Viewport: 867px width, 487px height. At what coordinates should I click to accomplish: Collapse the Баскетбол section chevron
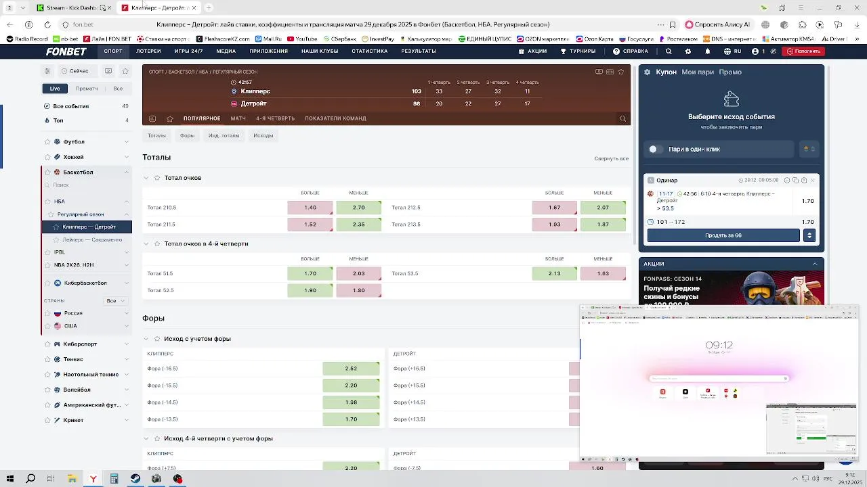[x=126, y=172]
